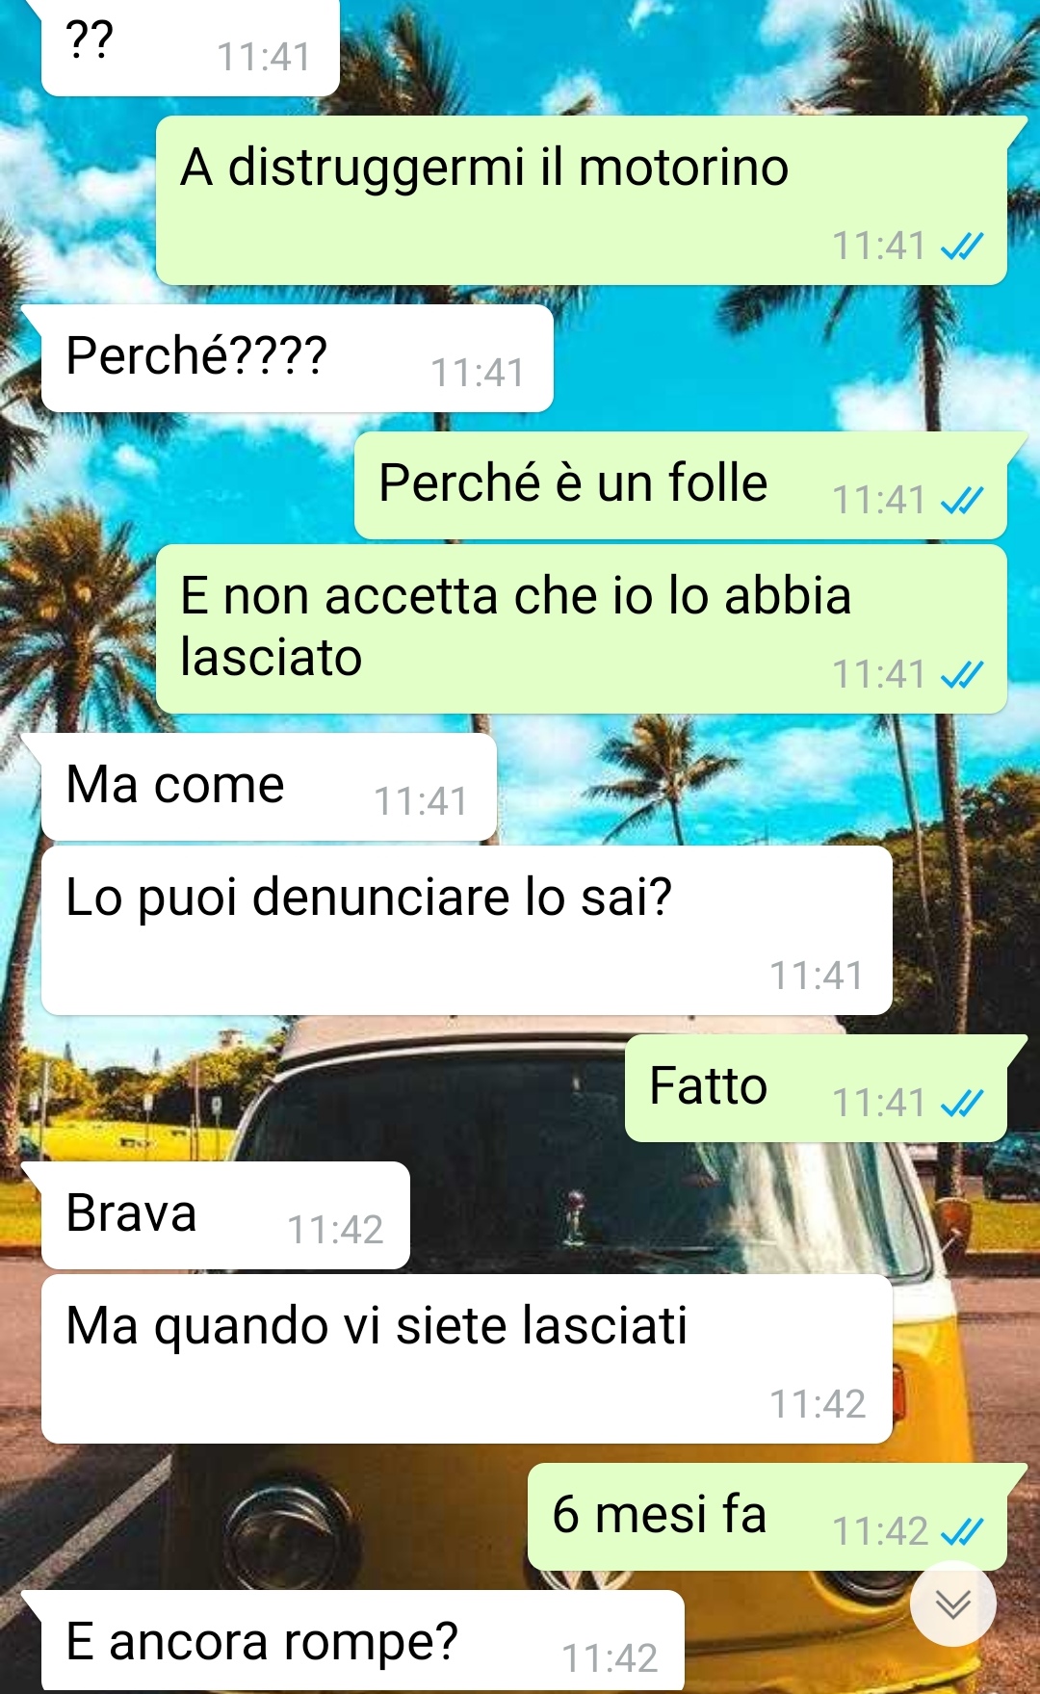Select the "Ma quando vi siete lasciati" message

[x=466, y=1359]
